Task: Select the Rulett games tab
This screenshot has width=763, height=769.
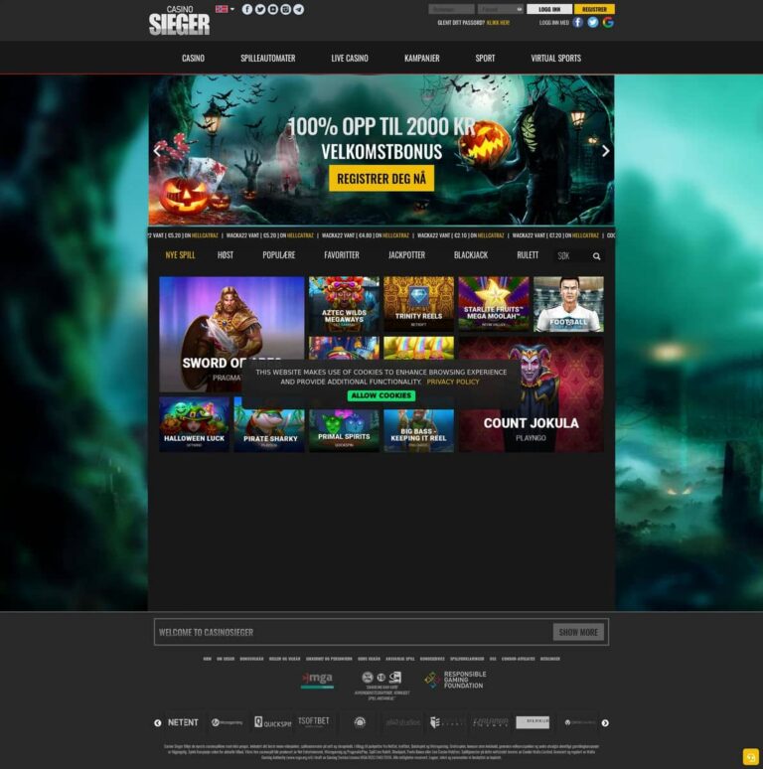Action: point(528,255)
